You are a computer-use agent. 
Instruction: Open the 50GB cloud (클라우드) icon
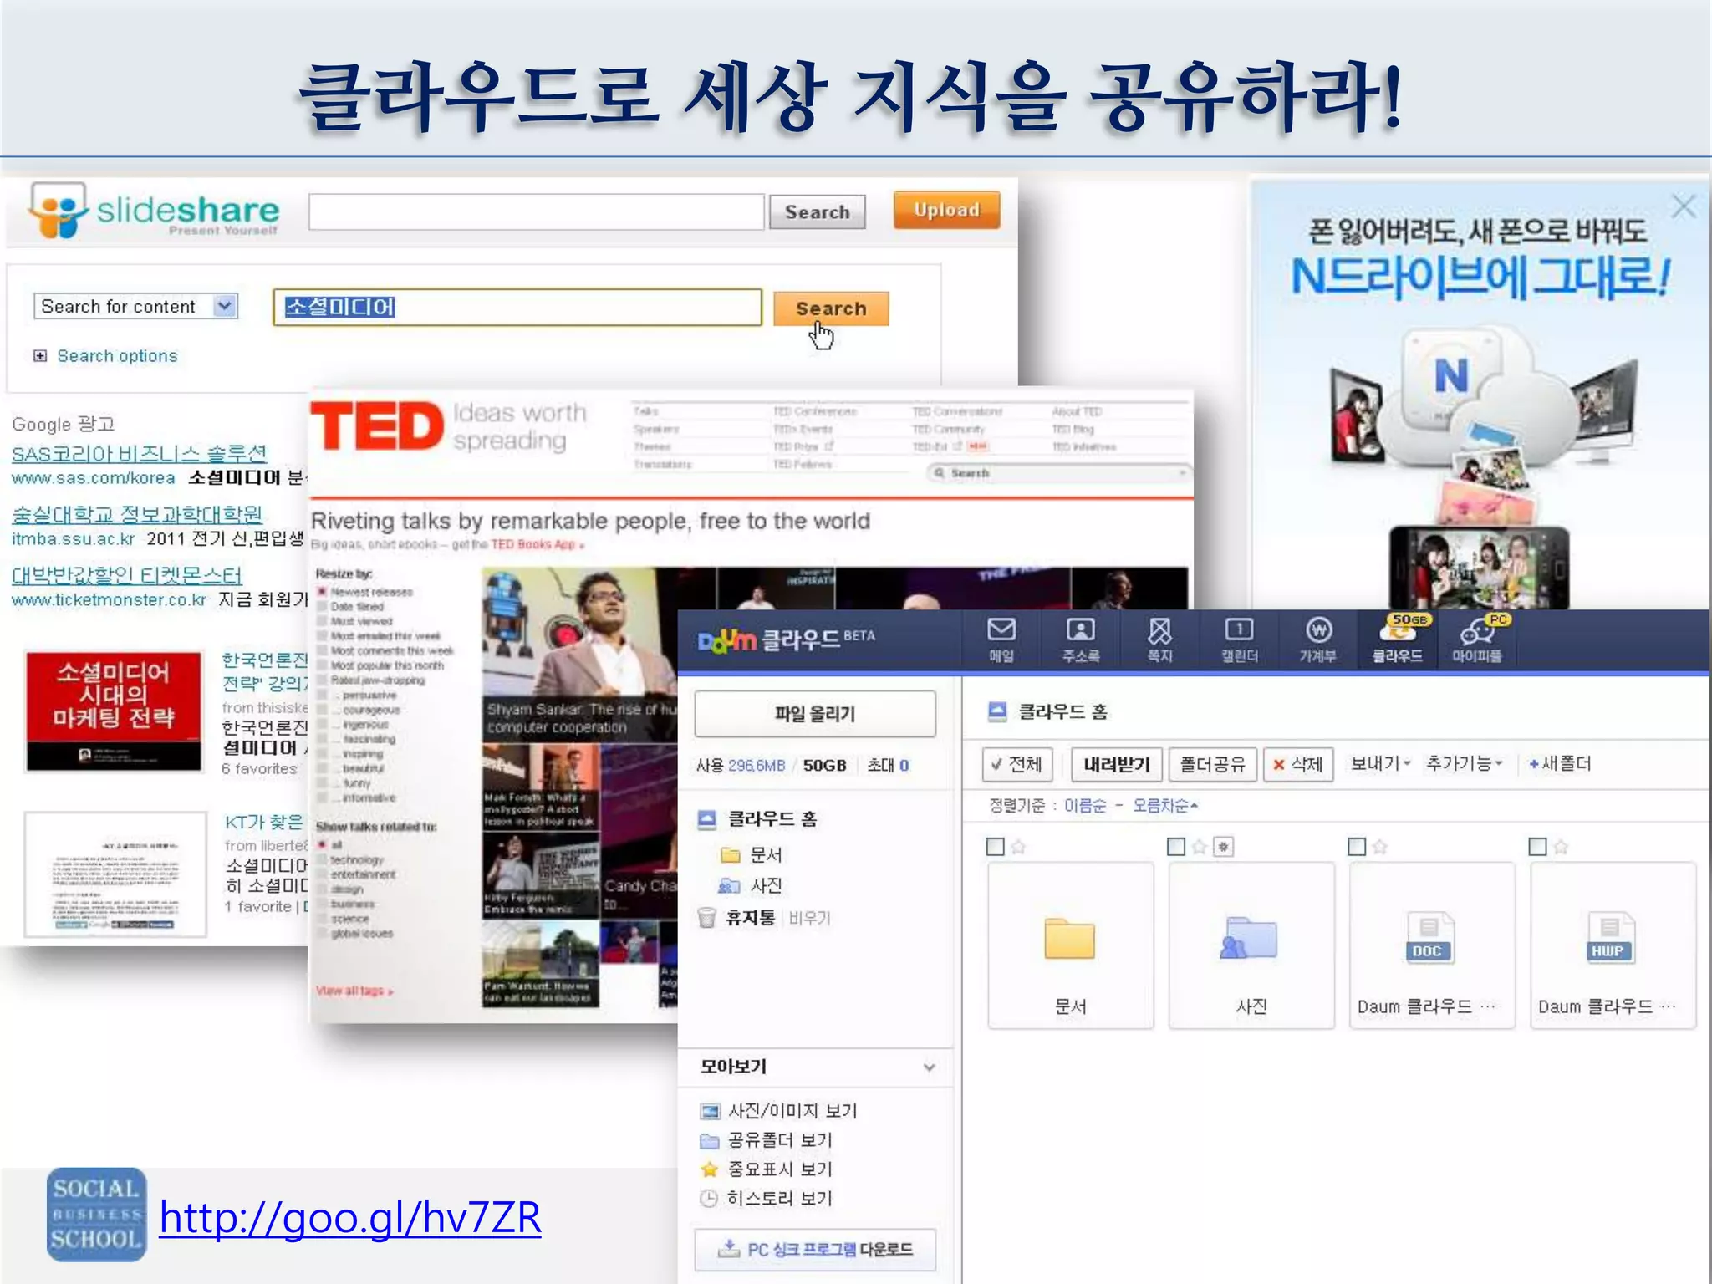click(x=1399, y=639)
